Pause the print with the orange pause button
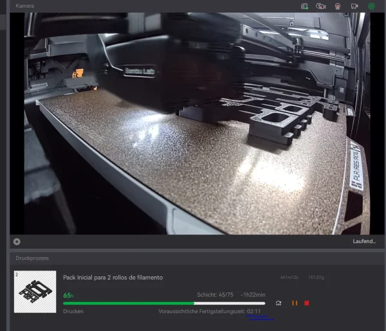386x331 pixels. click(x=295, y=303)
